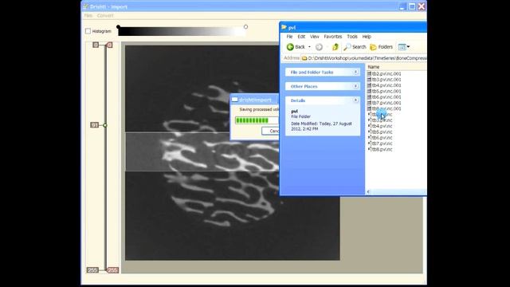Image resolution: width=510 pixels, height=287 pixels.
Task: Click the Explorer horizontal scrollbar left arrow
Action: (x=368, y=192)
